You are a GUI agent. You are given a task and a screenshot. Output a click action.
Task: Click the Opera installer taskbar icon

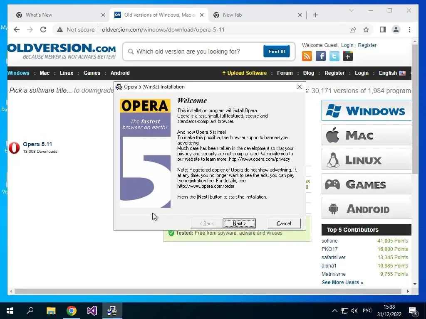[112, 311]
